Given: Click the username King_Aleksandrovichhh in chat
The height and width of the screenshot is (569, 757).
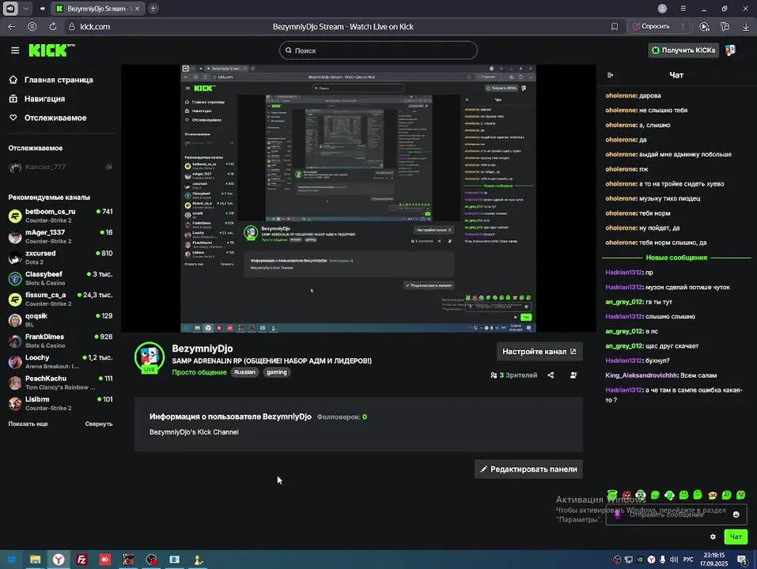Looking at the screenshot, I should (x=642, y=375).
